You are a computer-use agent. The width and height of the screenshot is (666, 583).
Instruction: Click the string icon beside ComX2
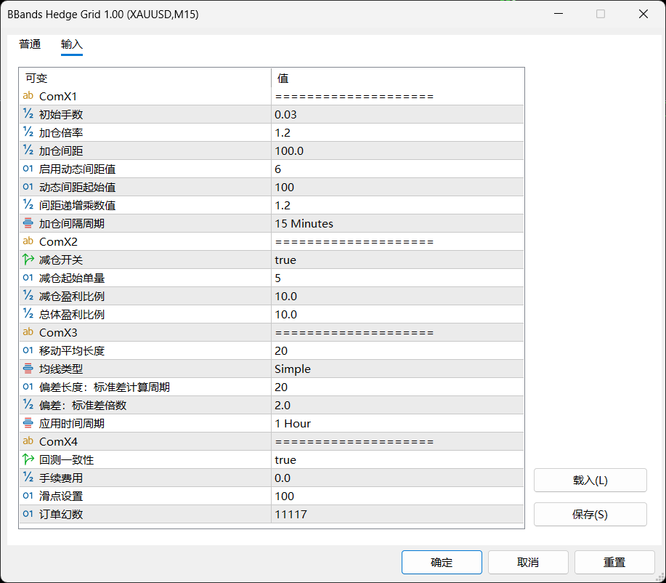point(28,241)
